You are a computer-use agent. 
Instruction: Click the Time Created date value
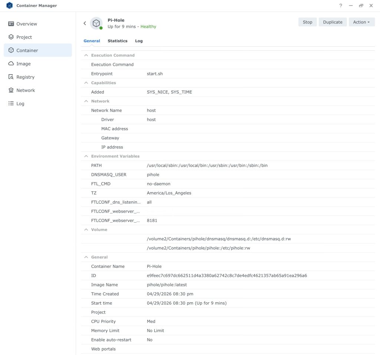(170, 294)
